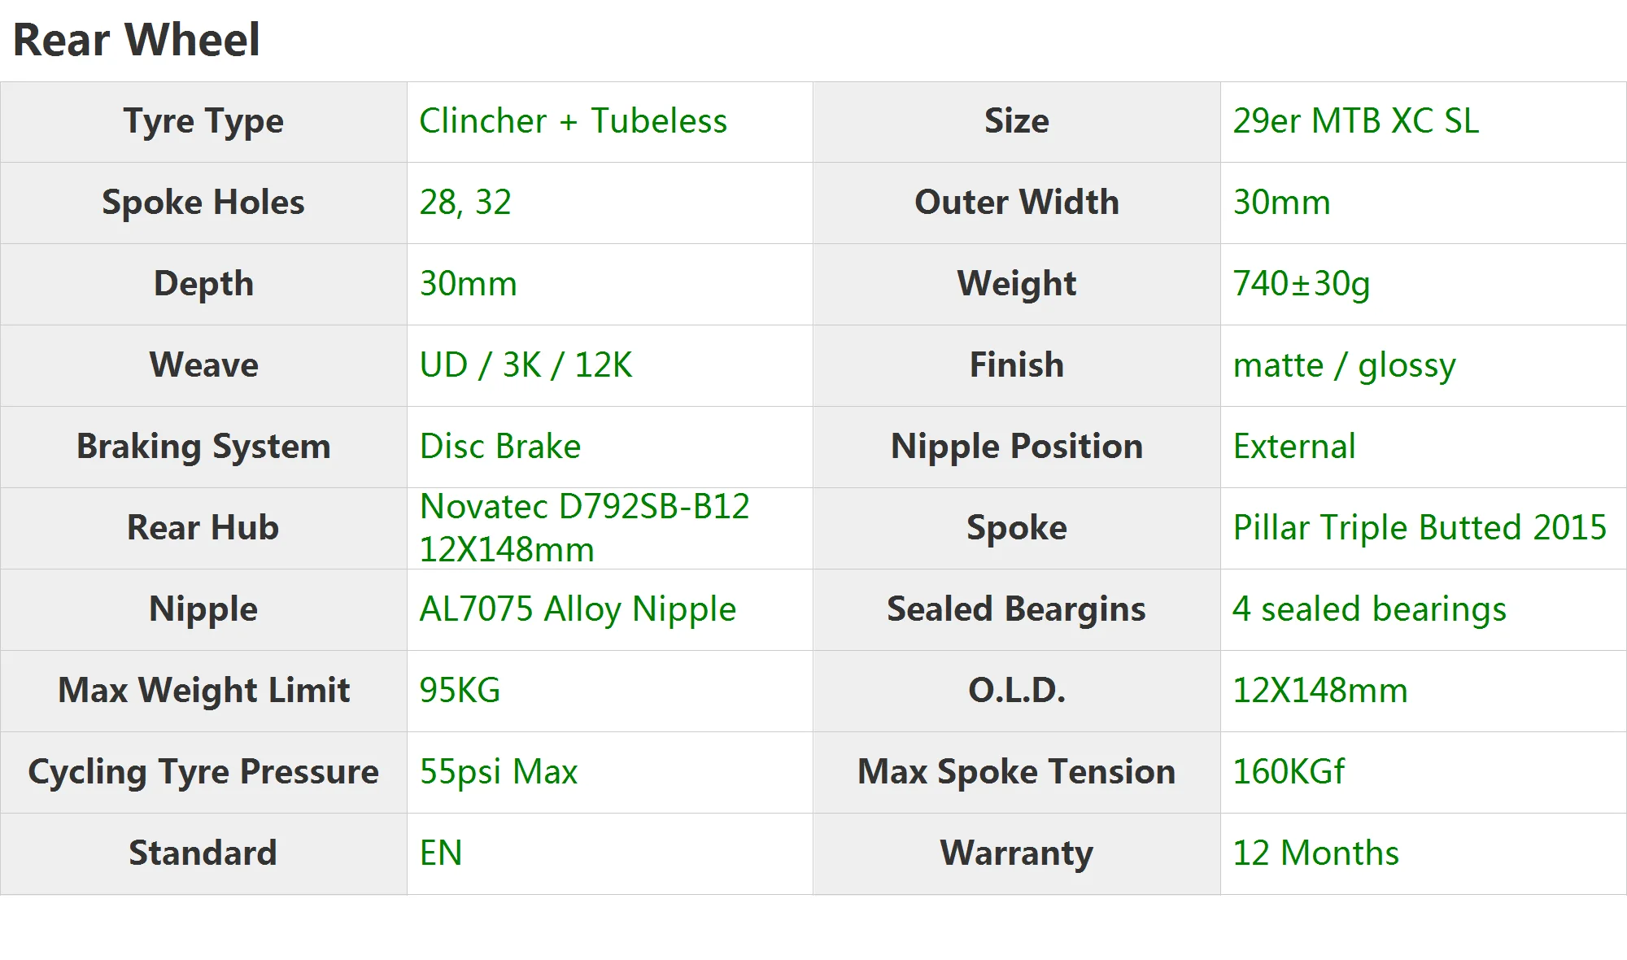
Task: Select the Spoke Holes label
Action: 203,203
